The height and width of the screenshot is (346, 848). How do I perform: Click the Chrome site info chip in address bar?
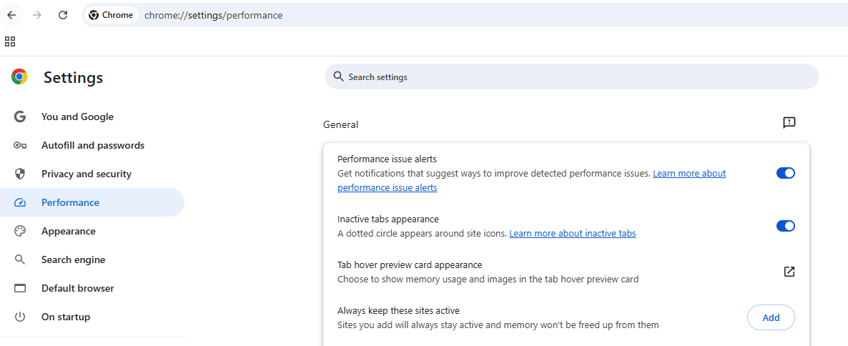112,15
